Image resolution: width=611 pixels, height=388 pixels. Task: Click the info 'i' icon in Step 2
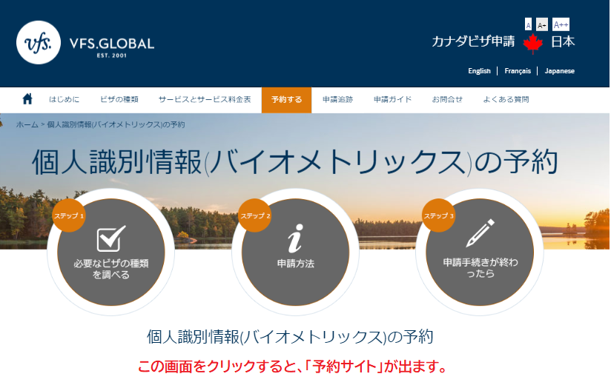coord(295,238)
